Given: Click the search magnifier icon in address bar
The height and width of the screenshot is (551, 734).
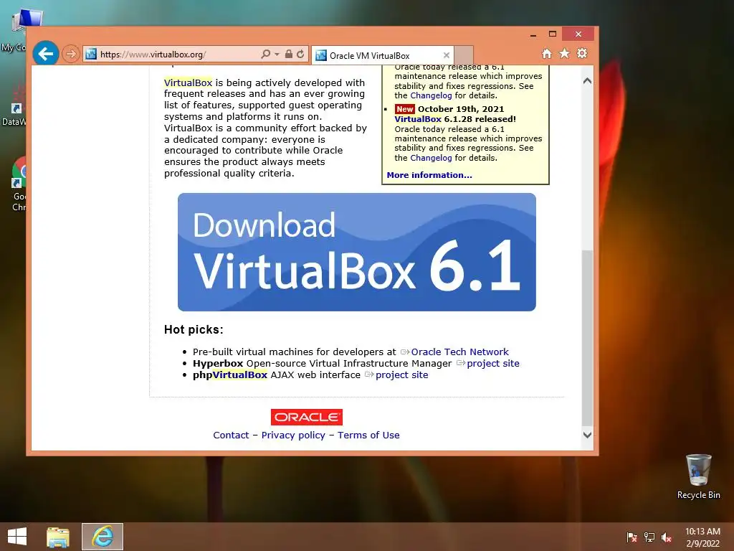Looking at the screenshot, I should pyautogui.click(x=265, y=55).
